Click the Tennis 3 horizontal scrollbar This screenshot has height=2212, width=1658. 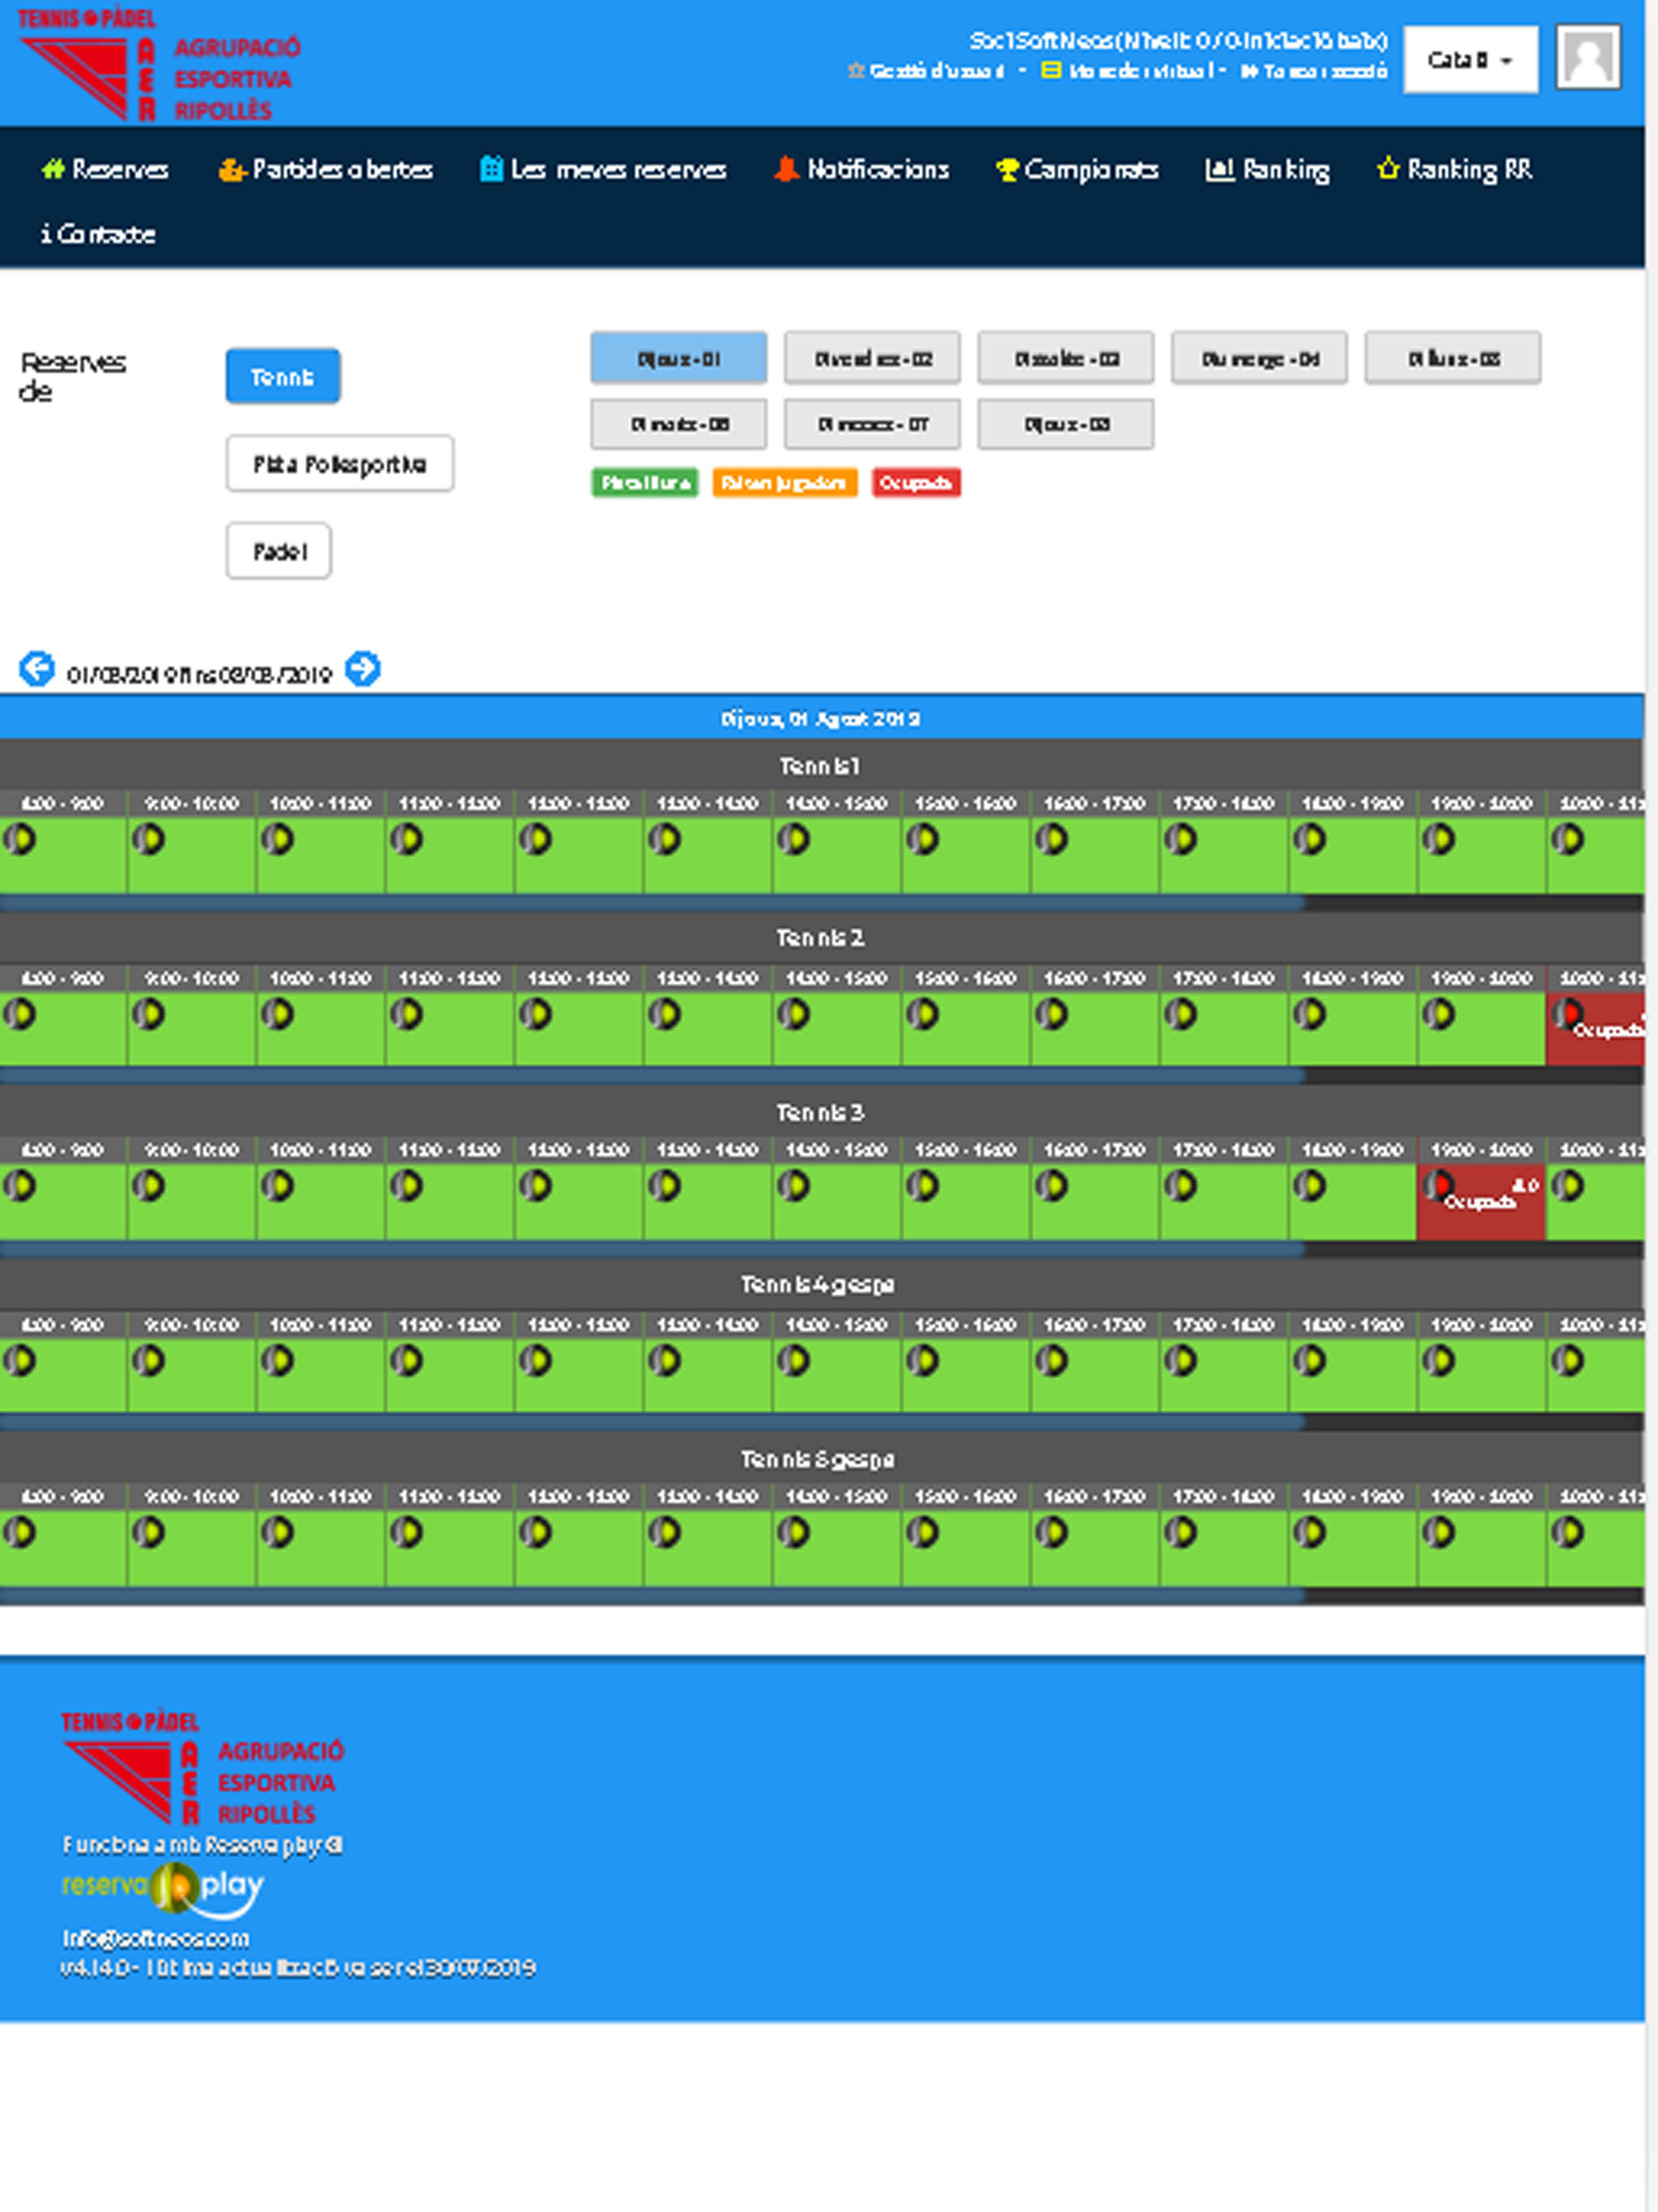point(652,1249)
